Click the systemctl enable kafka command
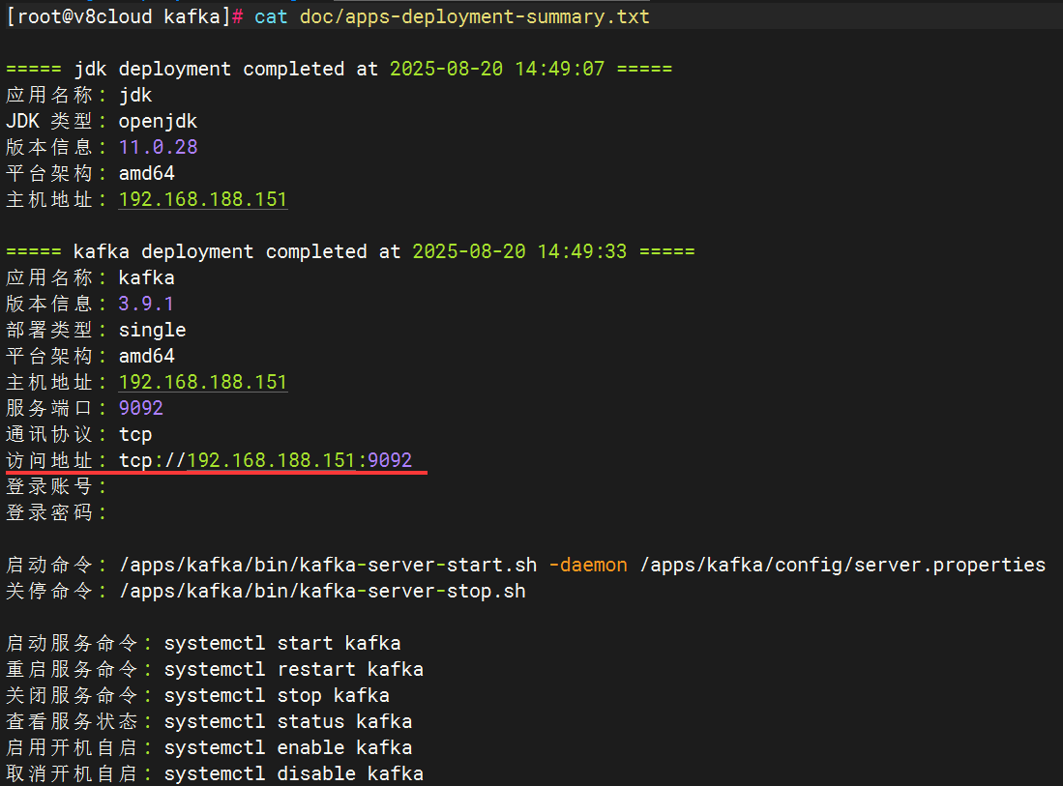Image resolution: width=1063 pixels, height=786 pixels. tap(287, 747)
